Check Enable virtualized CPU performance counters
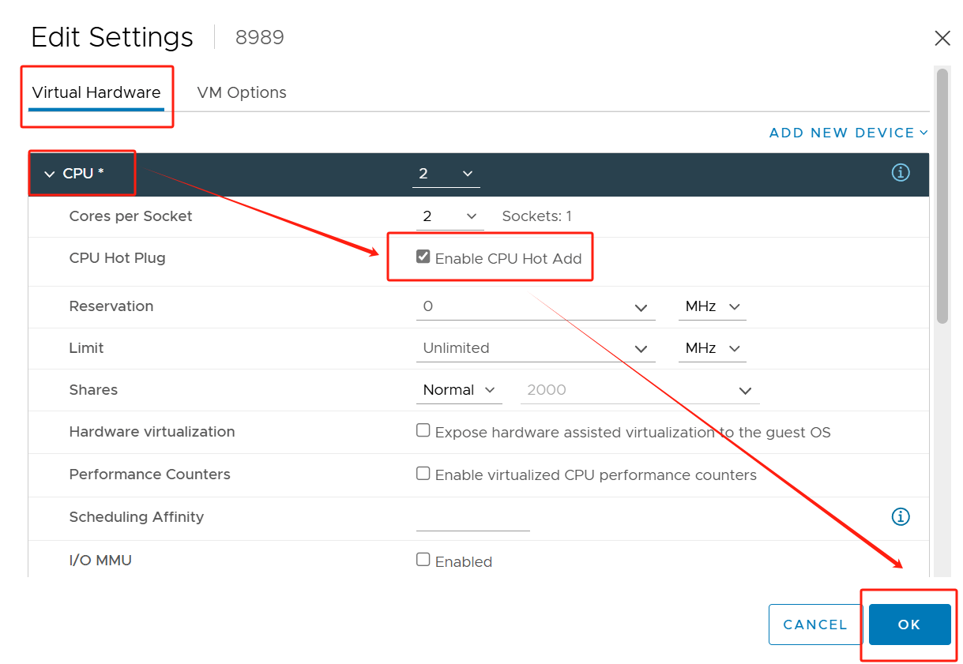Viewport: 963px width, 664px height. [423, 472]
